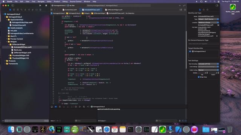Screen dimensions: 241x135
Task: Click 'My Mac' run destination in toolbar
Action: point(71,6)
